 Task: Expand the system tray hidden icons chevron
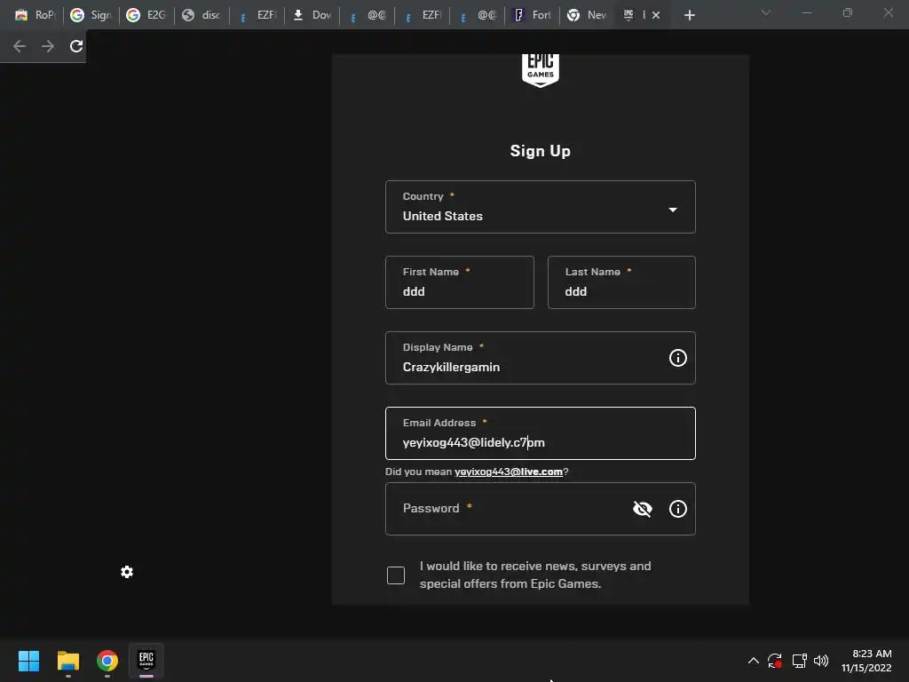753,661
